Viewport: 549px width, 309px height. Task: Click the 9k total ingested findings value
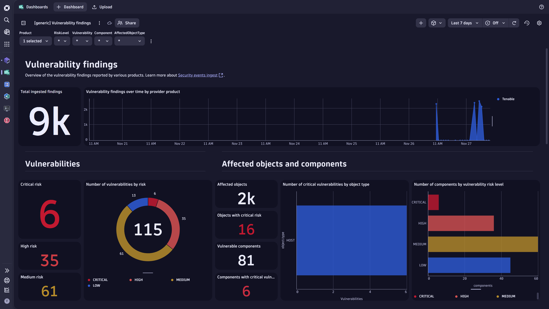click(x=50, y=121)
